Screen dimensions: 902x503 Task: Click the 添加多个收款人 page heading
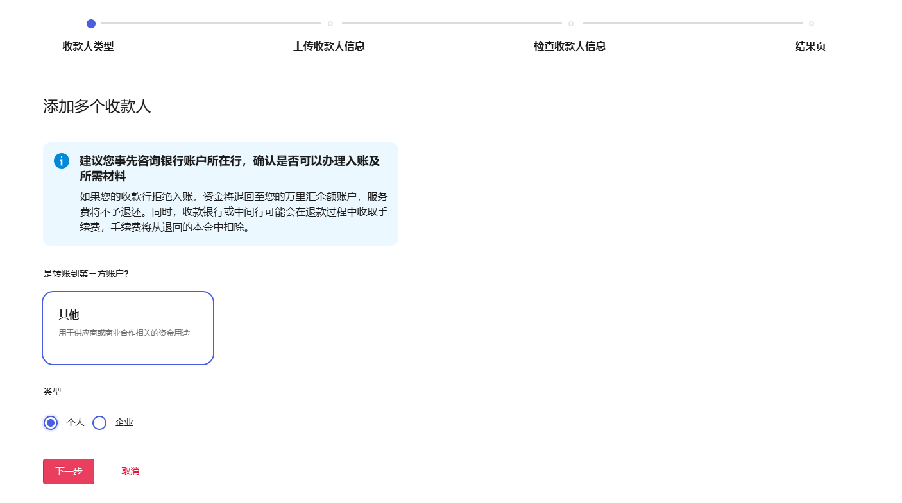97,106
